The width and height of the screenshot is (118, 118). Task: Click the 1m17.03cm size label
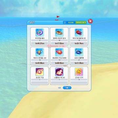click(59, 43)
